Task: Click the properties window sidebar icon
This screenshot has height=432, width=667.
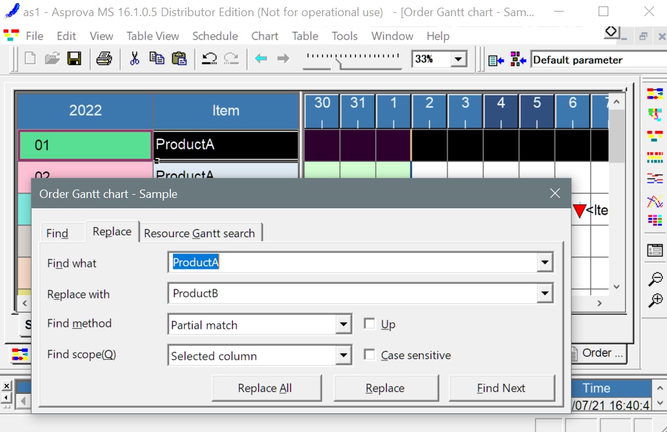Action: [655, 250]
